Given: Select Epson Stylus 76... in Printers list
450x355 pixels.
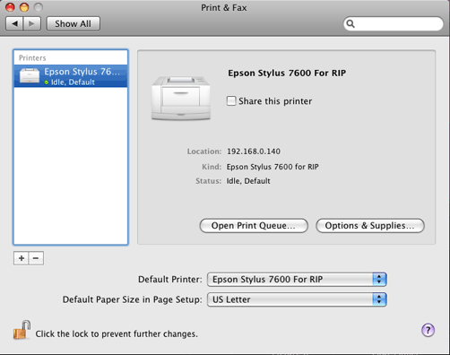Looking at the screenshot, I should [71, 76].
